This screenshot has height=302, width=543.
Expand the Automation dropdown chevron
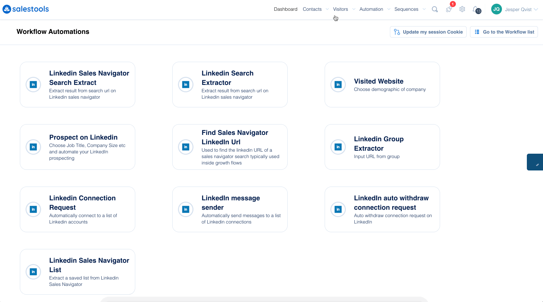click(389, 9)
